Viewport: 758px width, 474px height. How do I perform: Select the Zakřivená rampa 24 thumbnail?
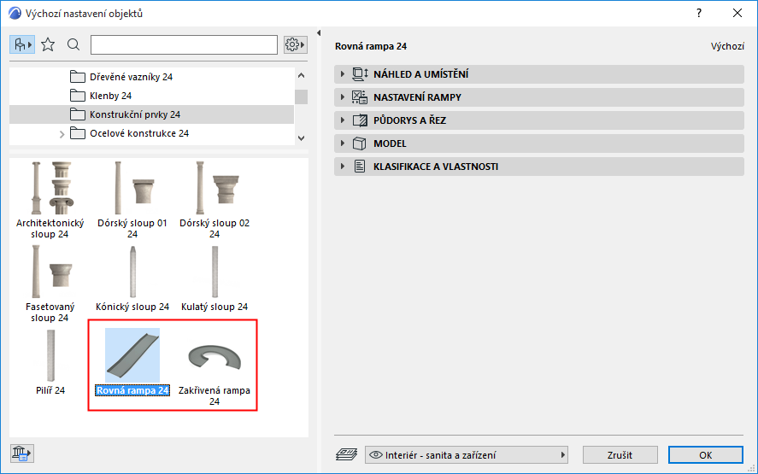click(214, 358)
